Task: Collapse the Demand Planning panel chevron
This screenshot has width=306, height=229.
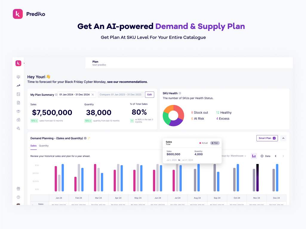Action: 283,138
